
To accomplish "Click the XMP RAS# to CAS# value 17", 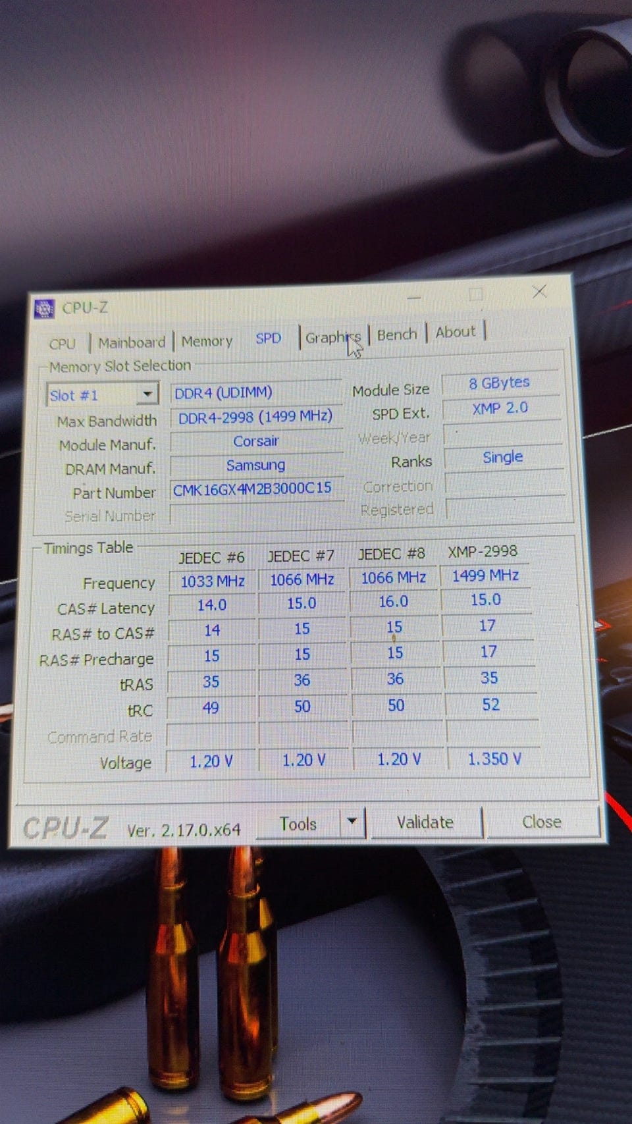I will [x=487, y=626].
